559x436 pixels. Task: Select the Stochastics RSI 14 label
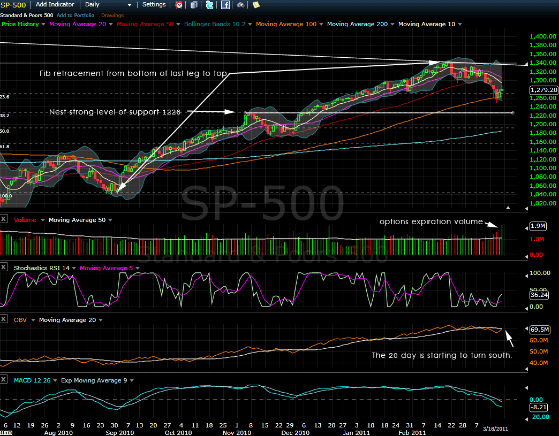[42, 268]
